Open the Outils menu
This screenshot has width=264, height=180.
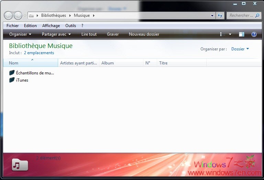(x=70, y=26)
